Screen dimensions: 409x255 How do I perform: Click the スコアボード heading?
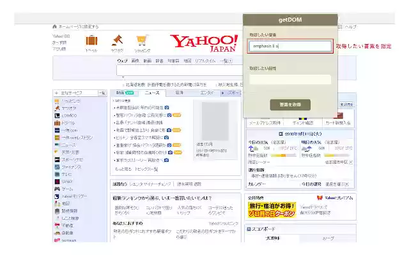pos(263,229)
